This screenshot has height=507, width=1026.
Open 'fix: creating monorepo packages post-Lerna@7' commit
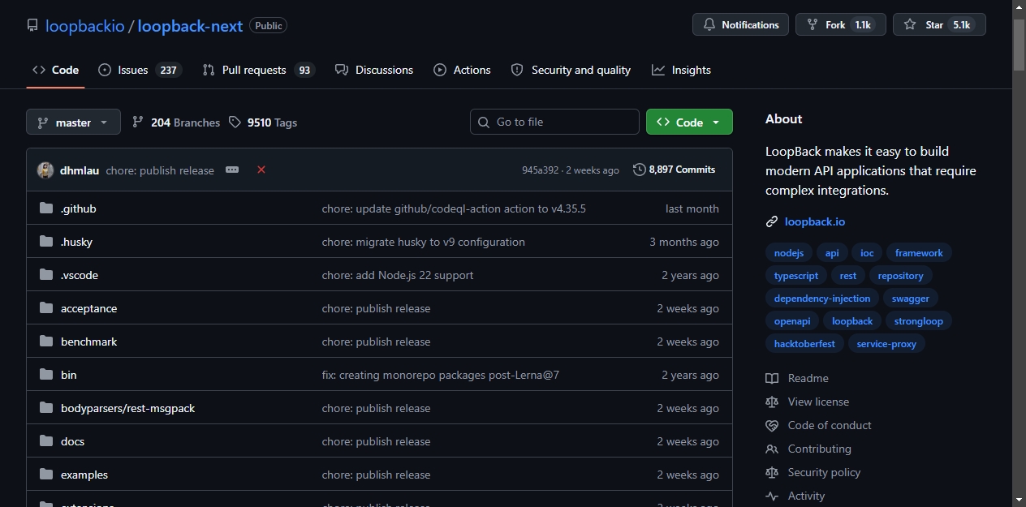point(441,375)
